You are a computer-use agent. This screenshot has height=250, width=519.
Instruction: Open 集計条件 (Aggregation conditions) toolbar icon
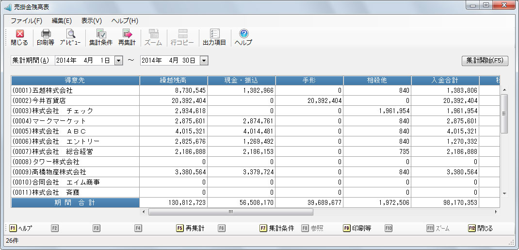pyautogui.click(x=101, y=37)
